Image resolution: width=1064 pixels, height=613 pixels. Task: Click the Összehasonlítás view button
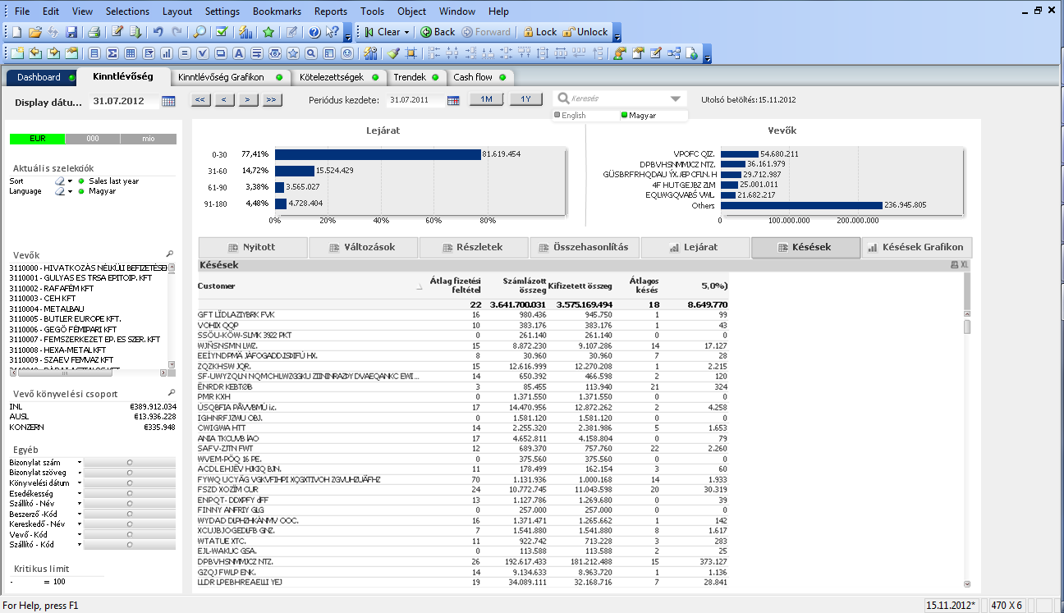[x=584, y=247]
